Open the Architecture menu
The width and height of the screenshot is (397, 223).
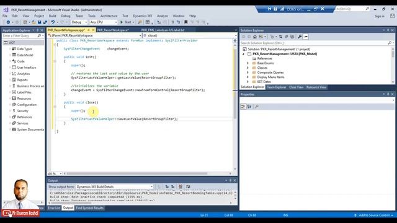109,15
